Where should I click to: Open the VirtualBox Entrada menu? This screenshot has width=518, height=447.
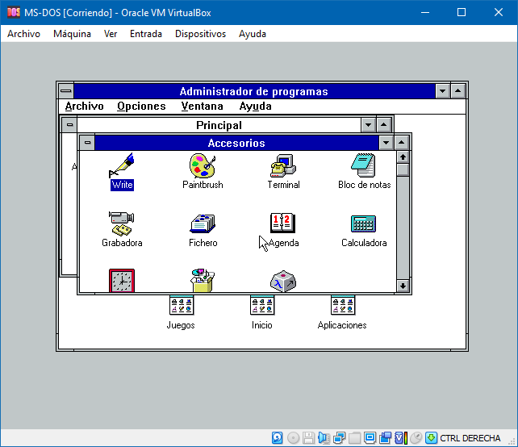[146, 34]
